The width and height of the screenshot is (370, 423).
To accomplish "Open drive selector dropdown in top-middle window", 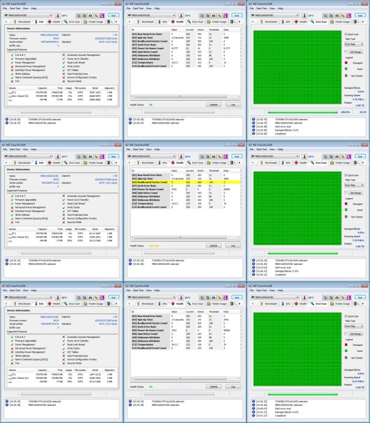I will click(151, 15).
